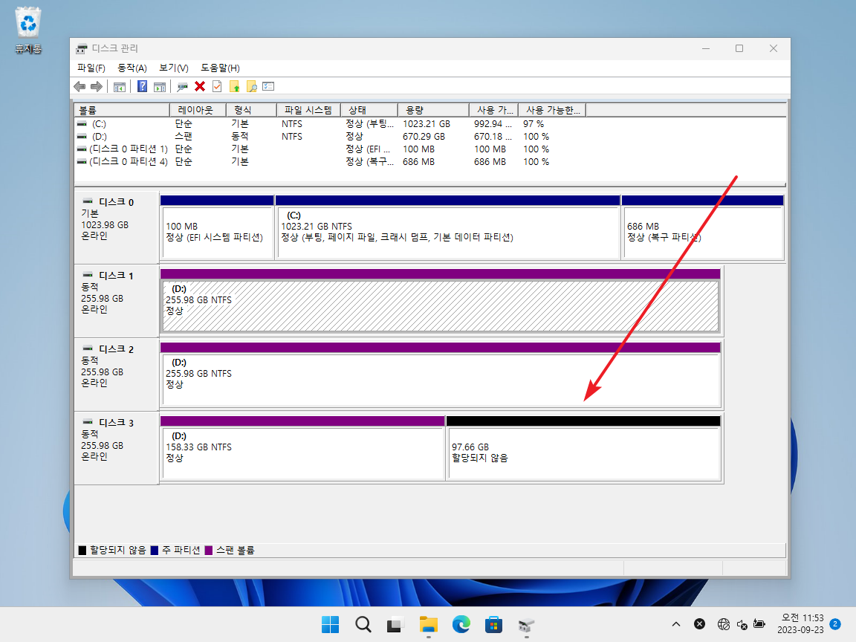
Task: Open the 파일(F) menu
Action: click(x=91, y=68)
